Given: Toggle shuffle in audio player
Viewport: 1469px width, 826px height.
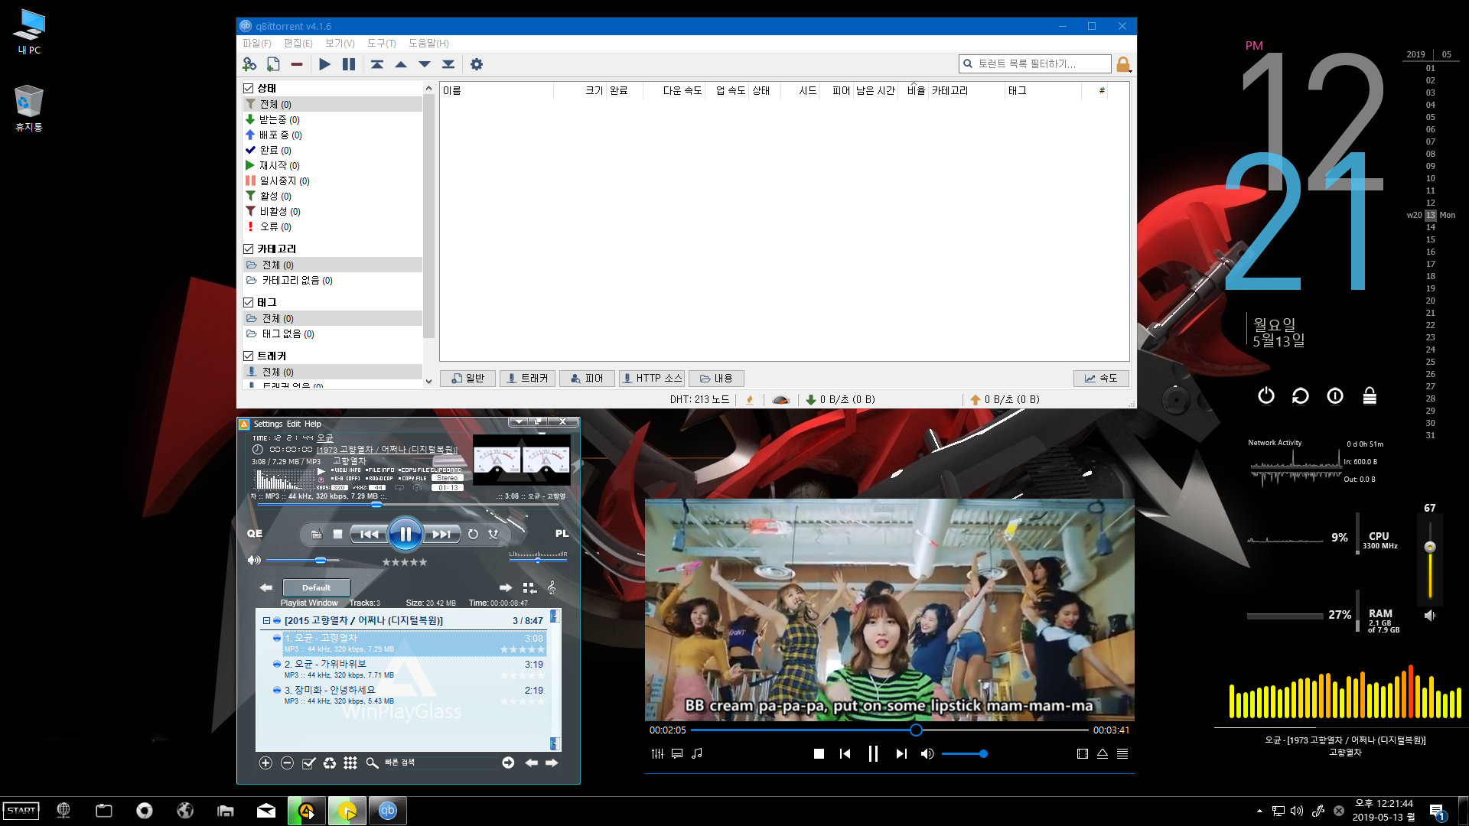Looking at the screenshot, I should [493, 534].
